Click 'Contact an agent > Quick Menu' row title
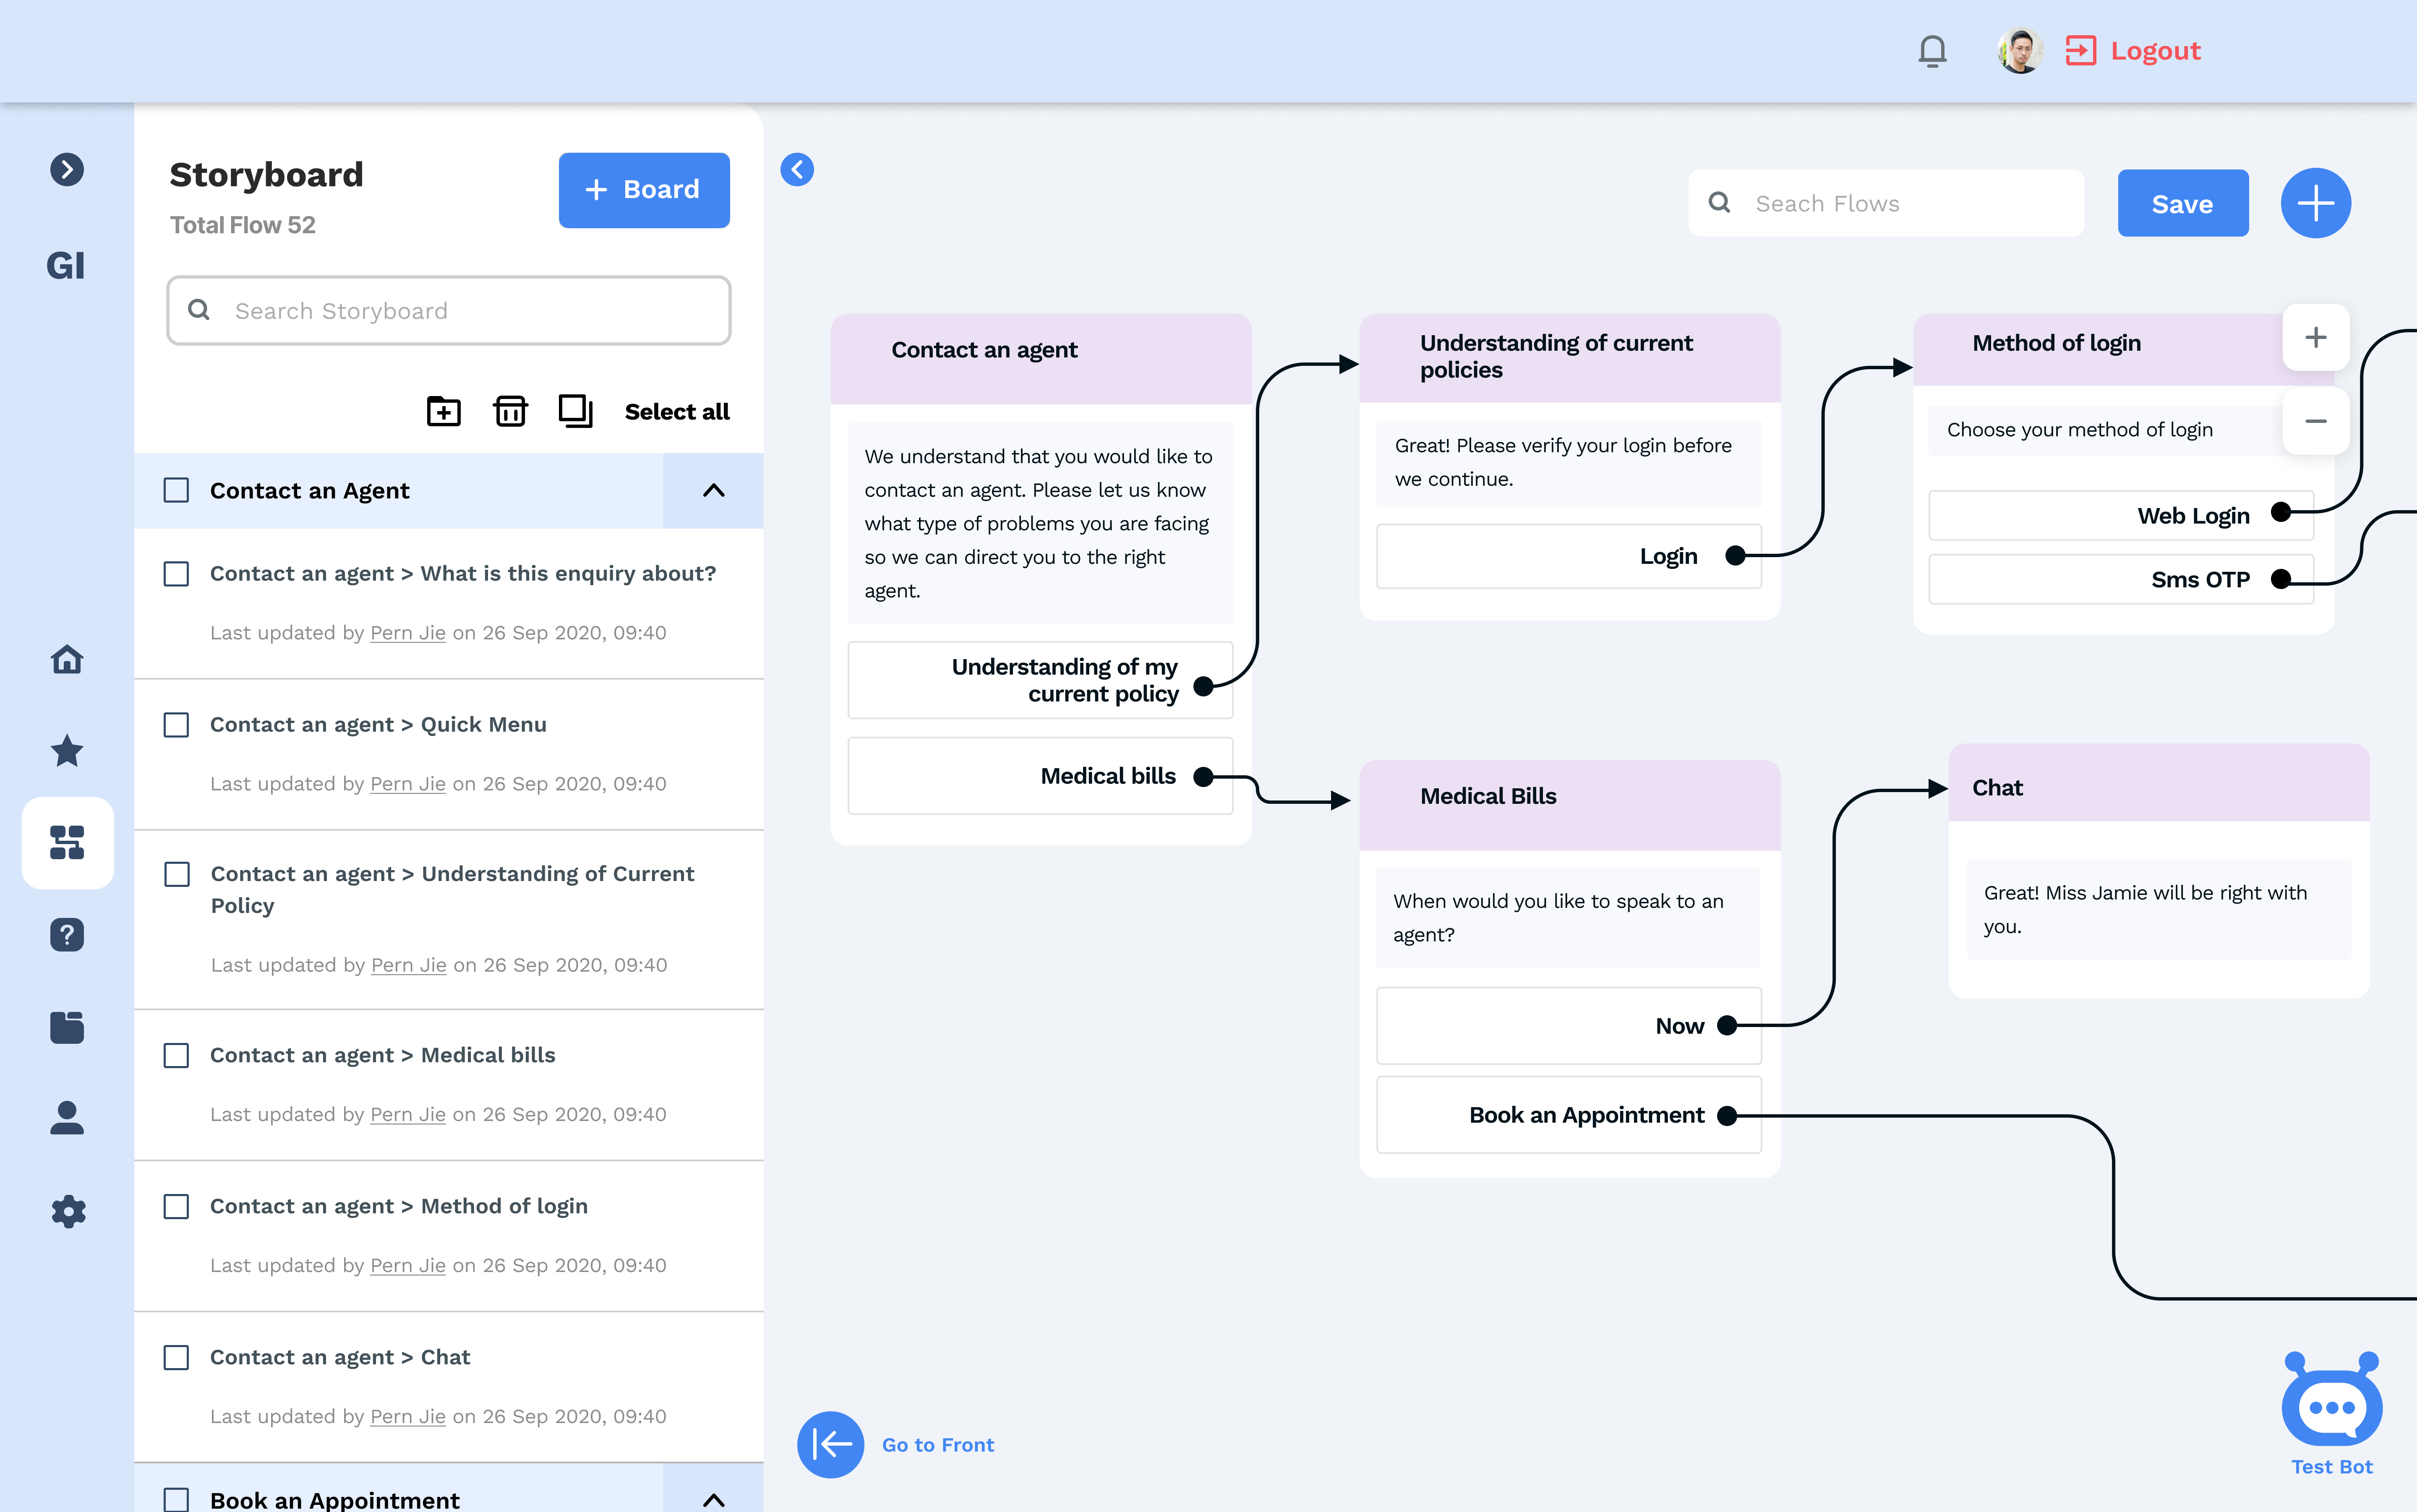The image size is (2417, 1512). click(x=378, y=724)
